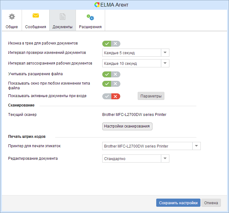Click the ELMA logo in title bar

pos(97,5)
